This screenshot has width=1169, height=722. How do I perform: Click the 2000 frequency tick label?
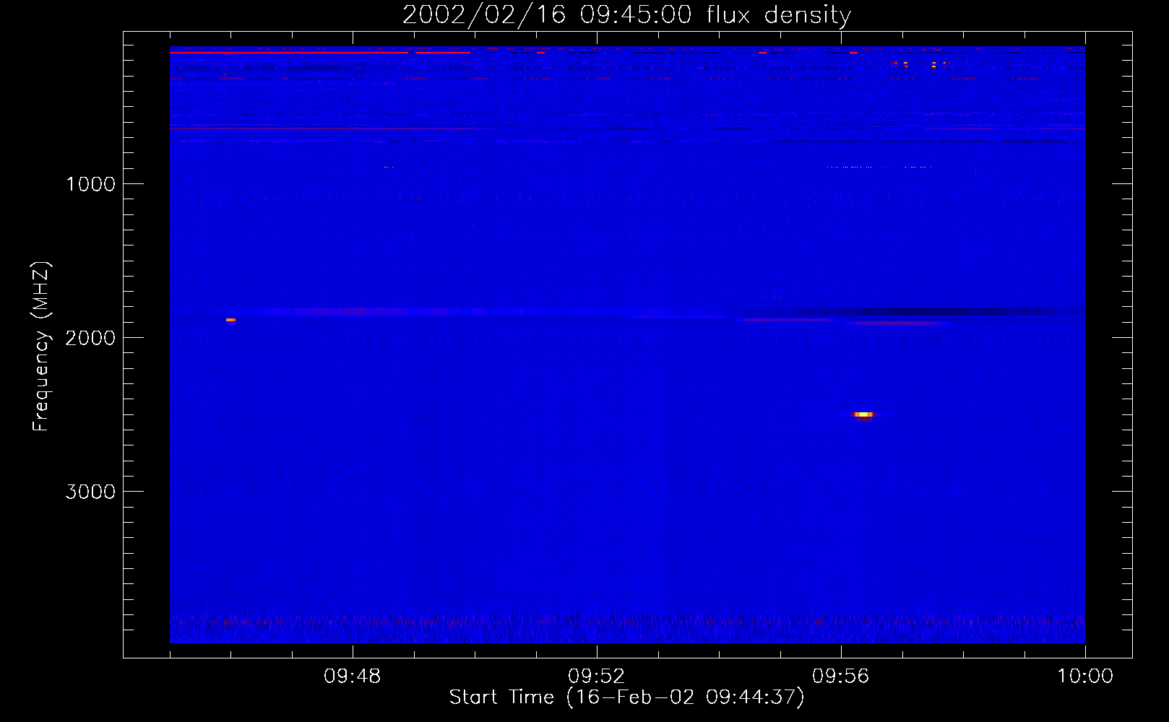(x=90, y=338)
